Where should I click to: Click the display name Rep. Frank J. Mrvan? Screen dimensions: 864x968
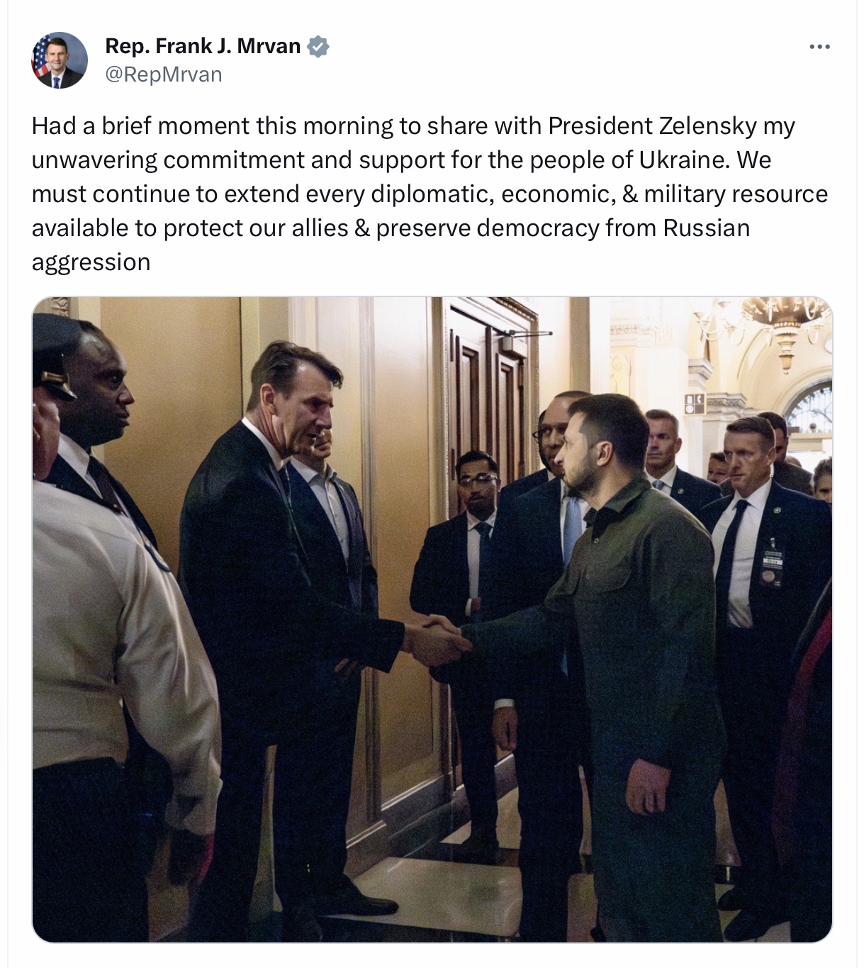(x=203, y=46)
